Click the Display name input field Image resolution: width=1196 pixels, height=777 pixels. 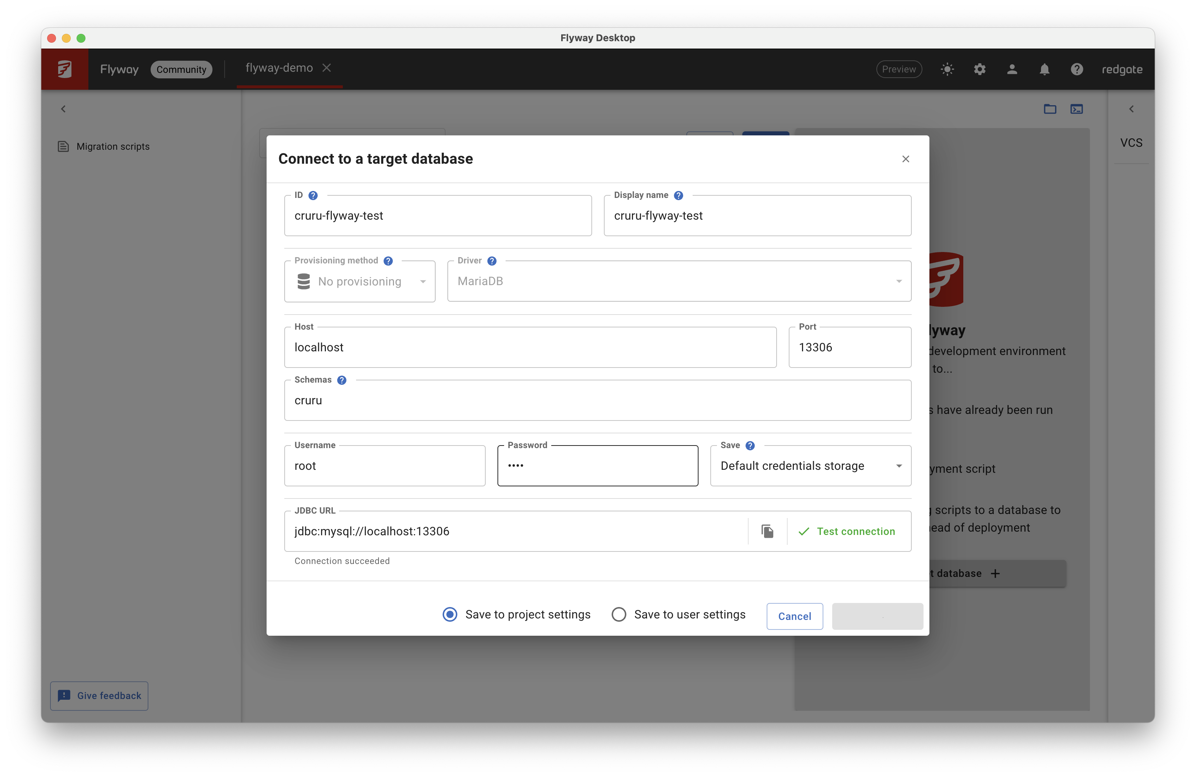pos(757,216)
